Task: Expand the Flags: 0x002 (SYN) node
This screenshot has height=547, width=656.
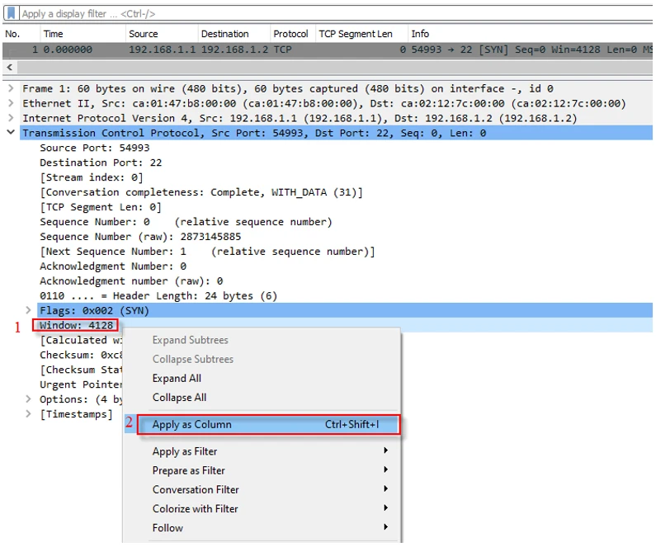Action: point(30,310)
